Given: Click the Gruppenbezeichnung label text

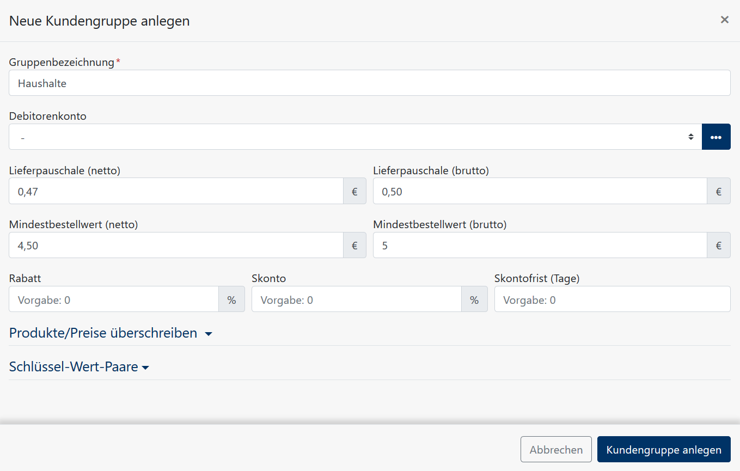Looking at the screenshot, I should click(x=62, y=62).
